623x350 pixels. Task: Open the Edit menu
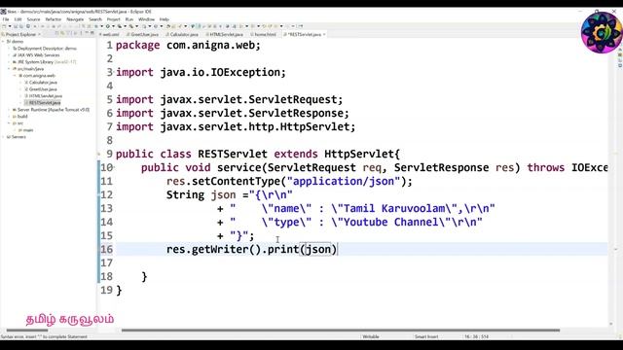[18, 19]
